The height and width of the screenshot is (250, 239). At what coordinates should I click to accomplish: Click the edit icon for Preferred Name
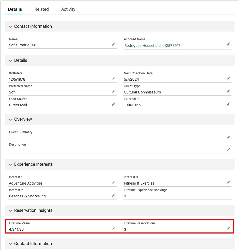pyautogui.click(x=113, y=91)
